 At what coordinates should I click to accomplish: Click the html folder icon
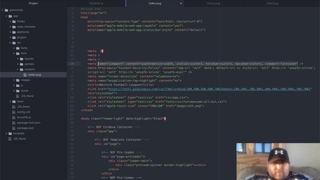[18, 53]
